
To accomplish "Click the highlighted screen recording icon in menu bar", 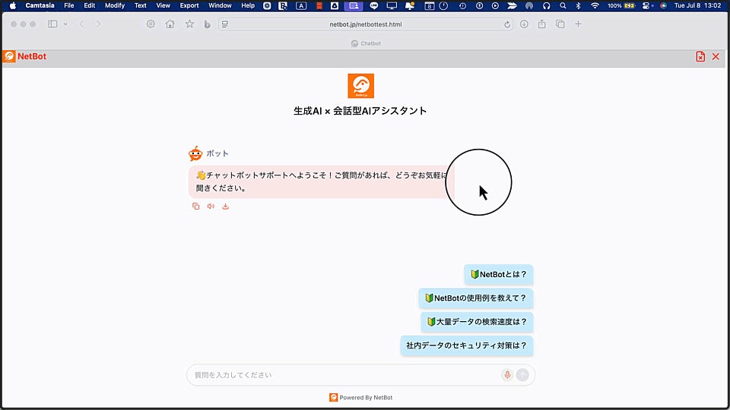I will tap(354, 5).
